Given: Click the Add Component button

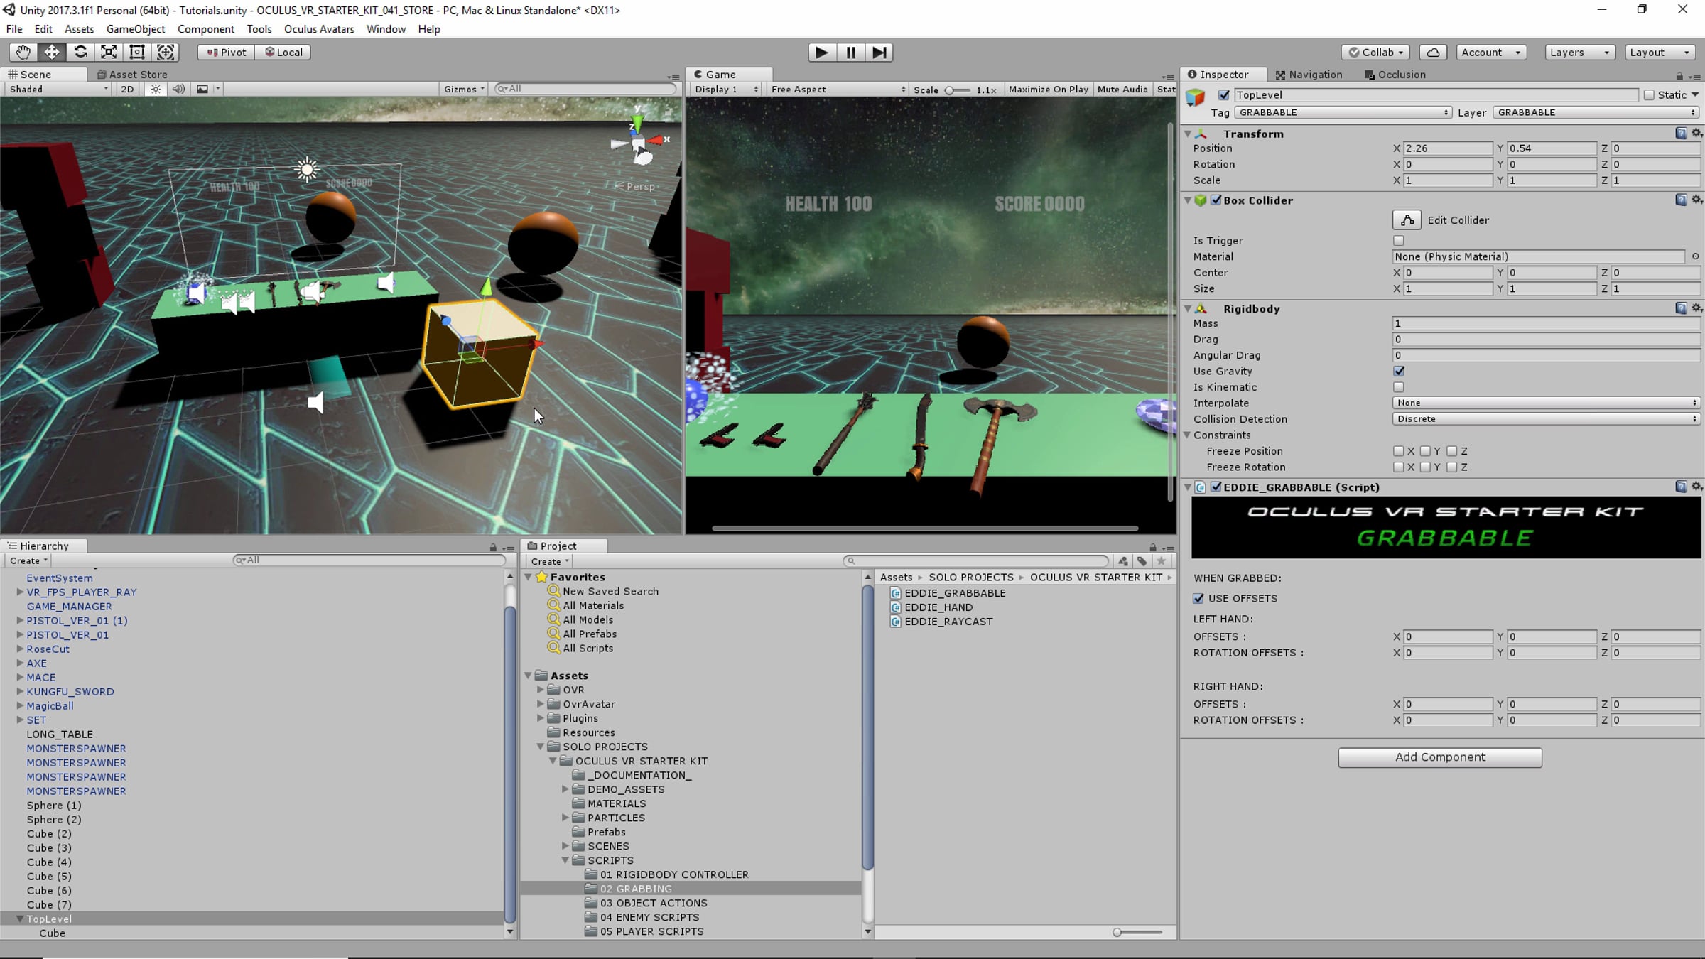Looking at the screenshot, I should [x=1439, y=757].
